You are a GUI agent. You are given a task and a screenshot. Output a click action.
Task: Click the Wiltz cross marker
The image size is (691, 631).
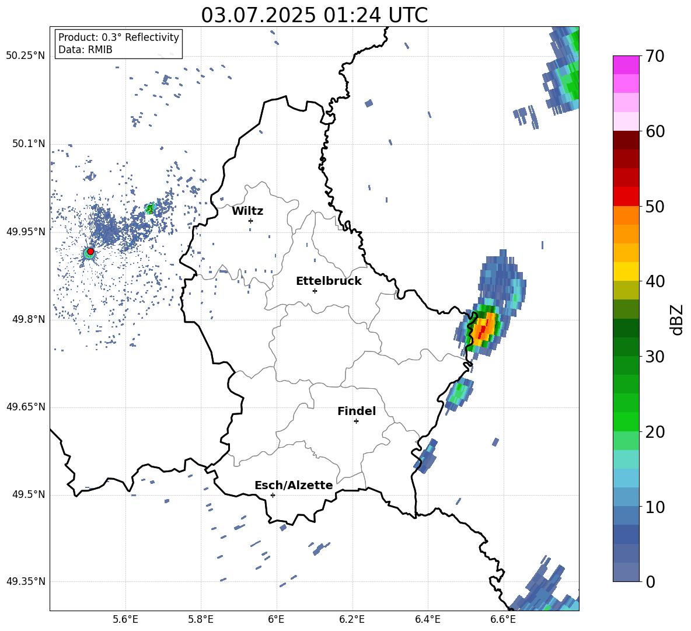(250, 221)
